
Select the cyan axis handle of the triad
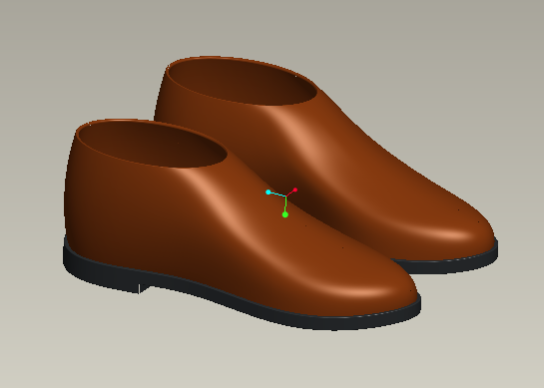click(x=269, y=193)
